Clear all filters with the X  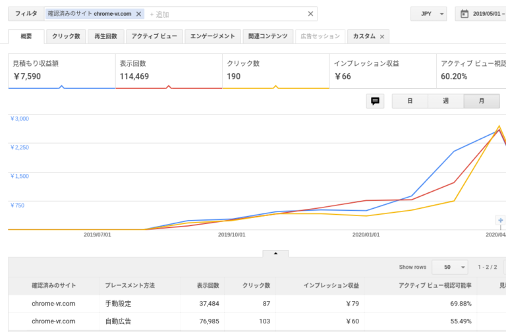tap(310, 14)
